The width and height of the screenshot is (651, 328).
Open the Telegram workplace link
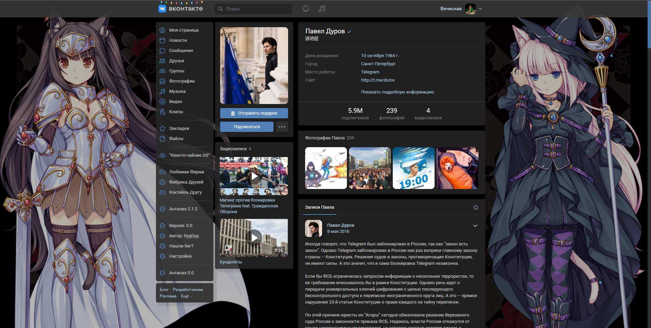point(370,72)
